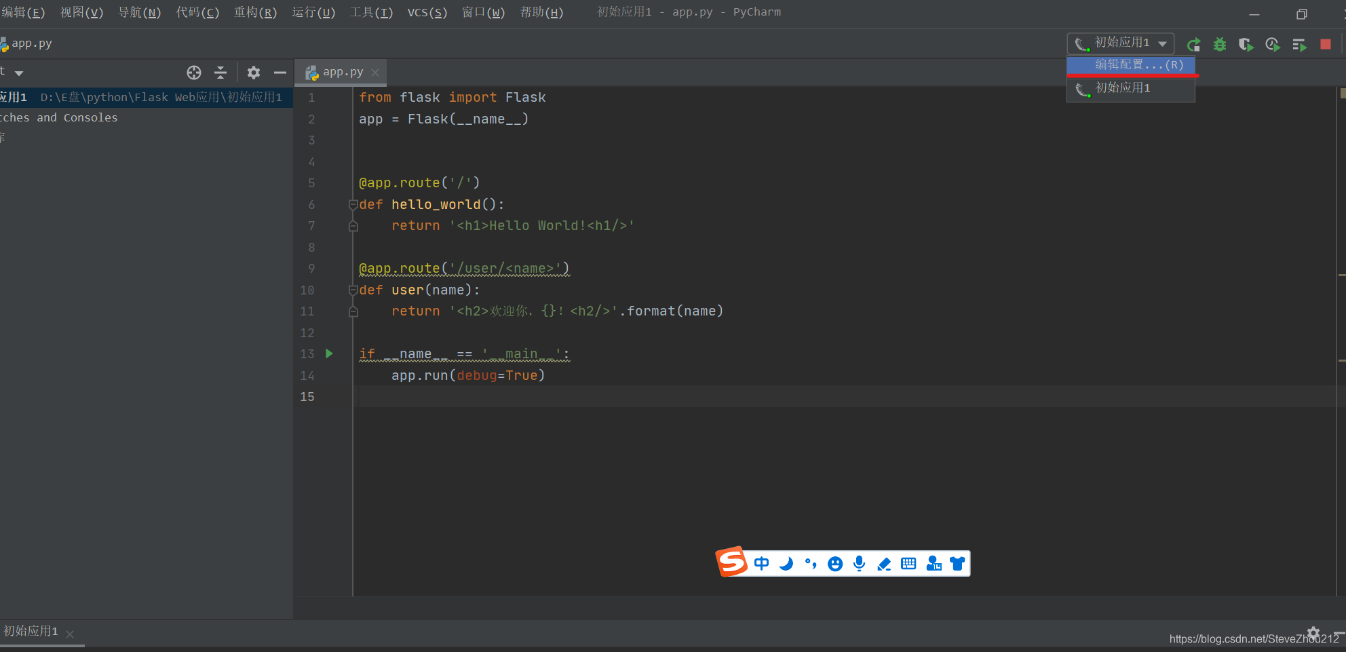The width and height of the screenshot is (1346, 652).
Task: Select Scratches and Consoles tree row
Action: (x=146, y=117)
